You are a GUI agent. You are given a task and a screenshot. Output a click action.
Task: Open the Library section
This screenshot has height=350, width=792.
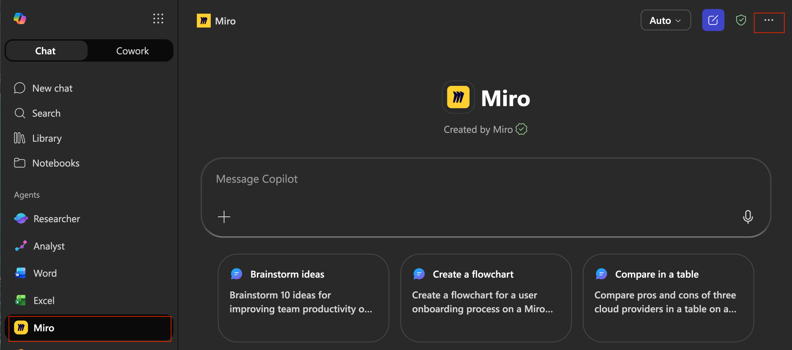[89, 138]
